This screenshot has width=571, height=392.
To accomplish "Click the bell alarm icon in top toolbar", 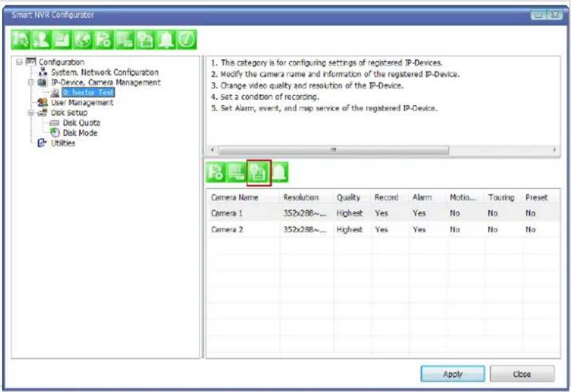I will pos(166,40).
